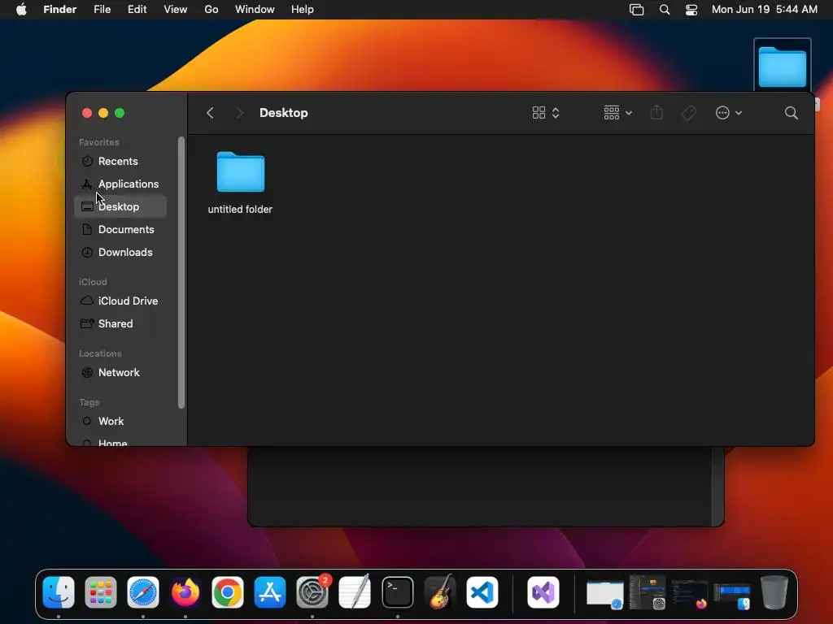Viewport: 833px width, 624px height.
Task: Filter by the Work tag
Action: click(120, 422)
